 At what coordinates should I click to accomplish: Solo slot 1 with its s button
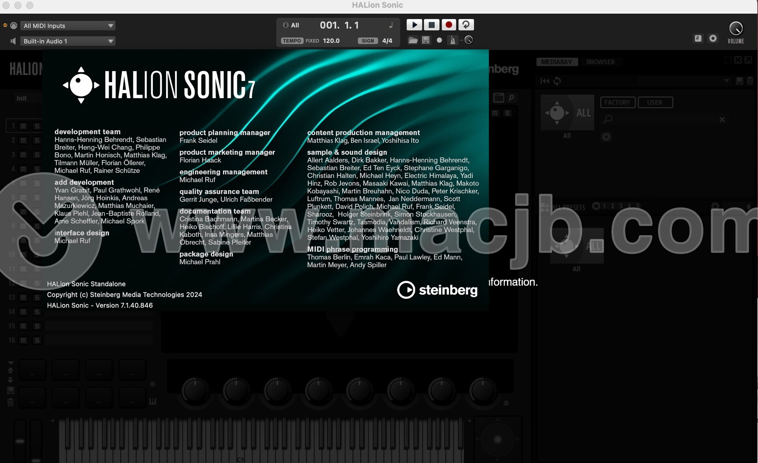(37, 126)
